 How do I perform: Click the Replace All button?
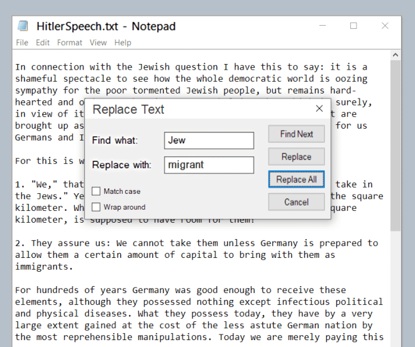[296, 179]
